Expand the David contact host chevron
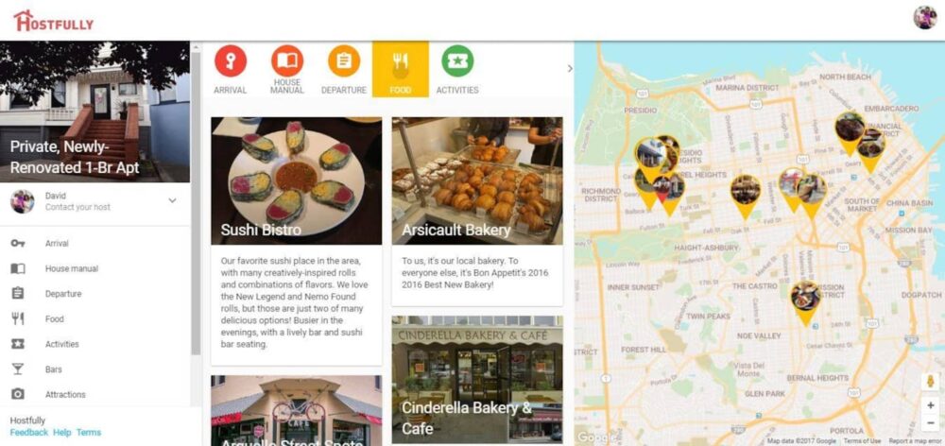 click(172, 200)
